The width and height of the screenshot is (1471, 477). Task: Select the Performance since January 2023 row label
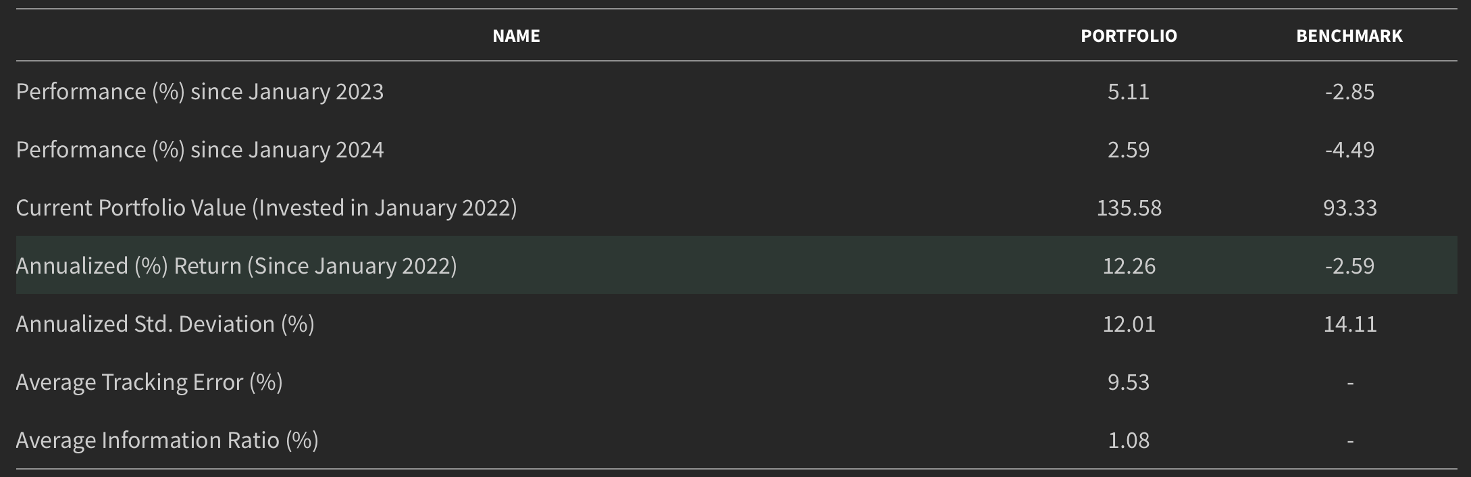click(199, 92)
